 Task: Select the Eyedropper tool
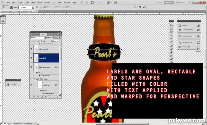click(x=171, y=42)
